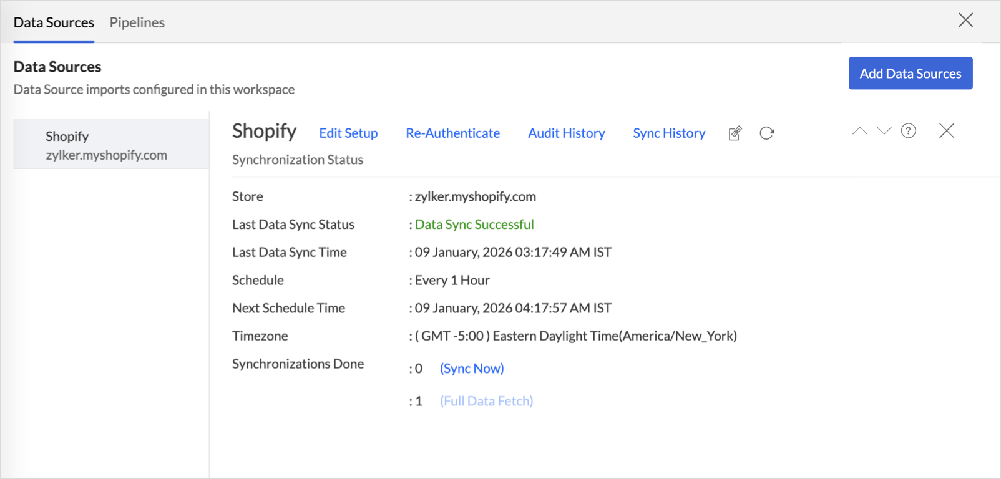Click the Data Sync Successful status text
1001x479 pixels.
(x=474, y=225)
